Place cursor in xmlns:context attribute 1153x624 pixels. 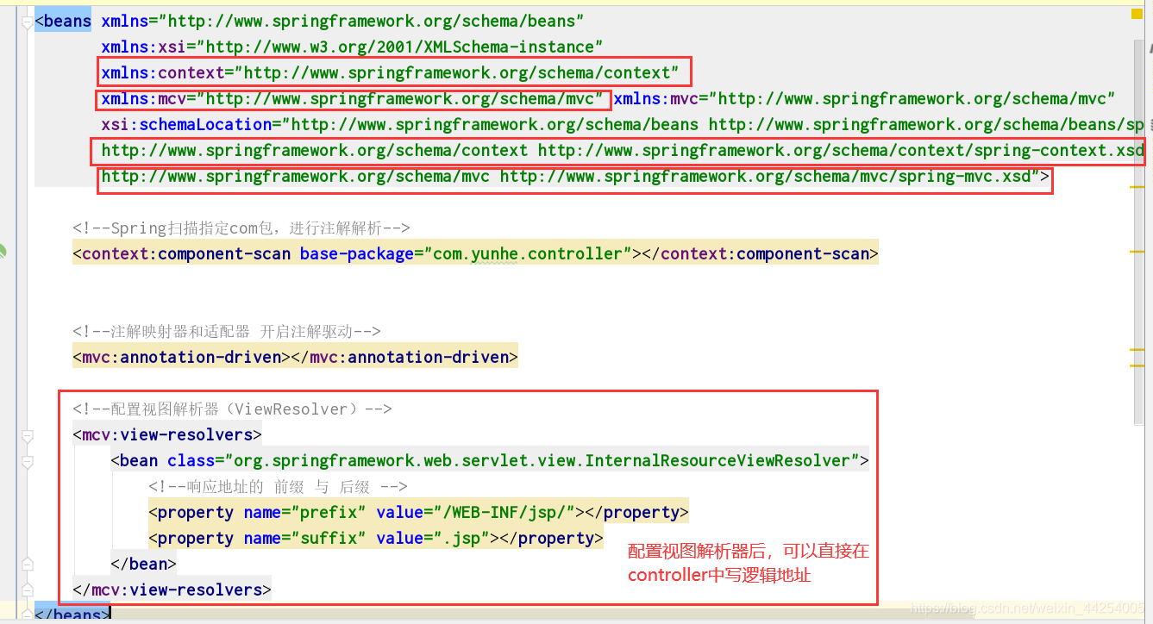coord(391,72)
